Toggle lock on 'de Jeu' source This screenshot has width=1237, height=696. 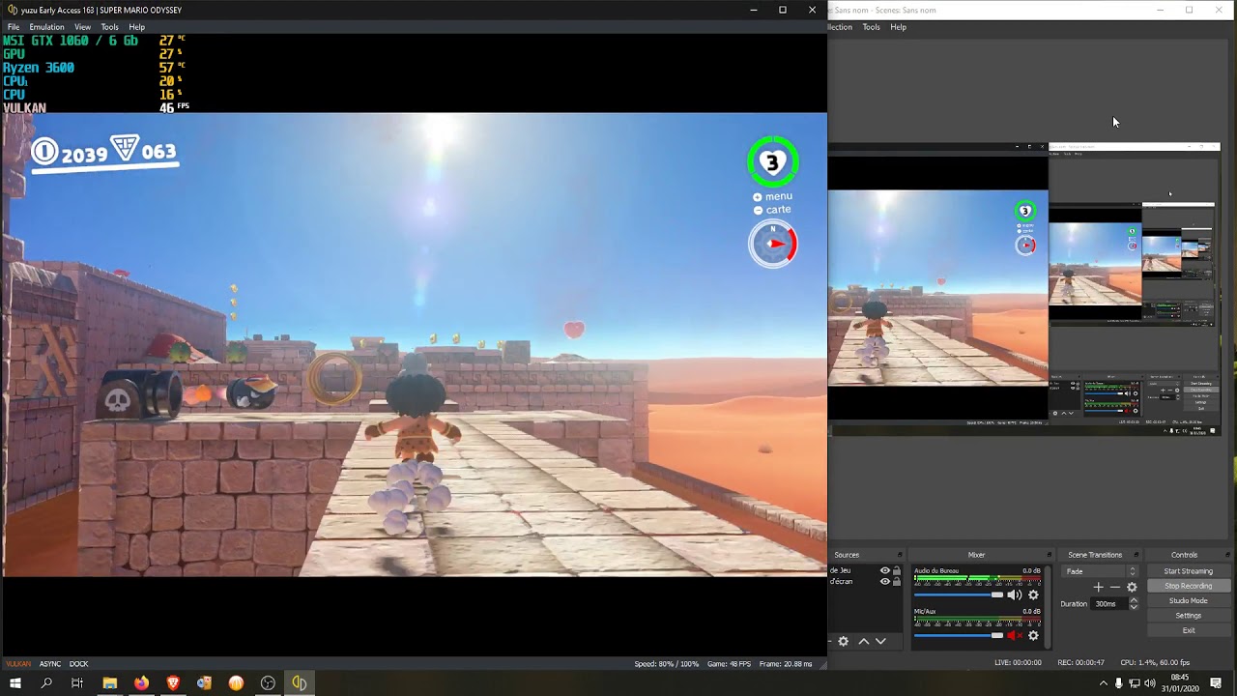pyautogui.click(x=897, y=570)
